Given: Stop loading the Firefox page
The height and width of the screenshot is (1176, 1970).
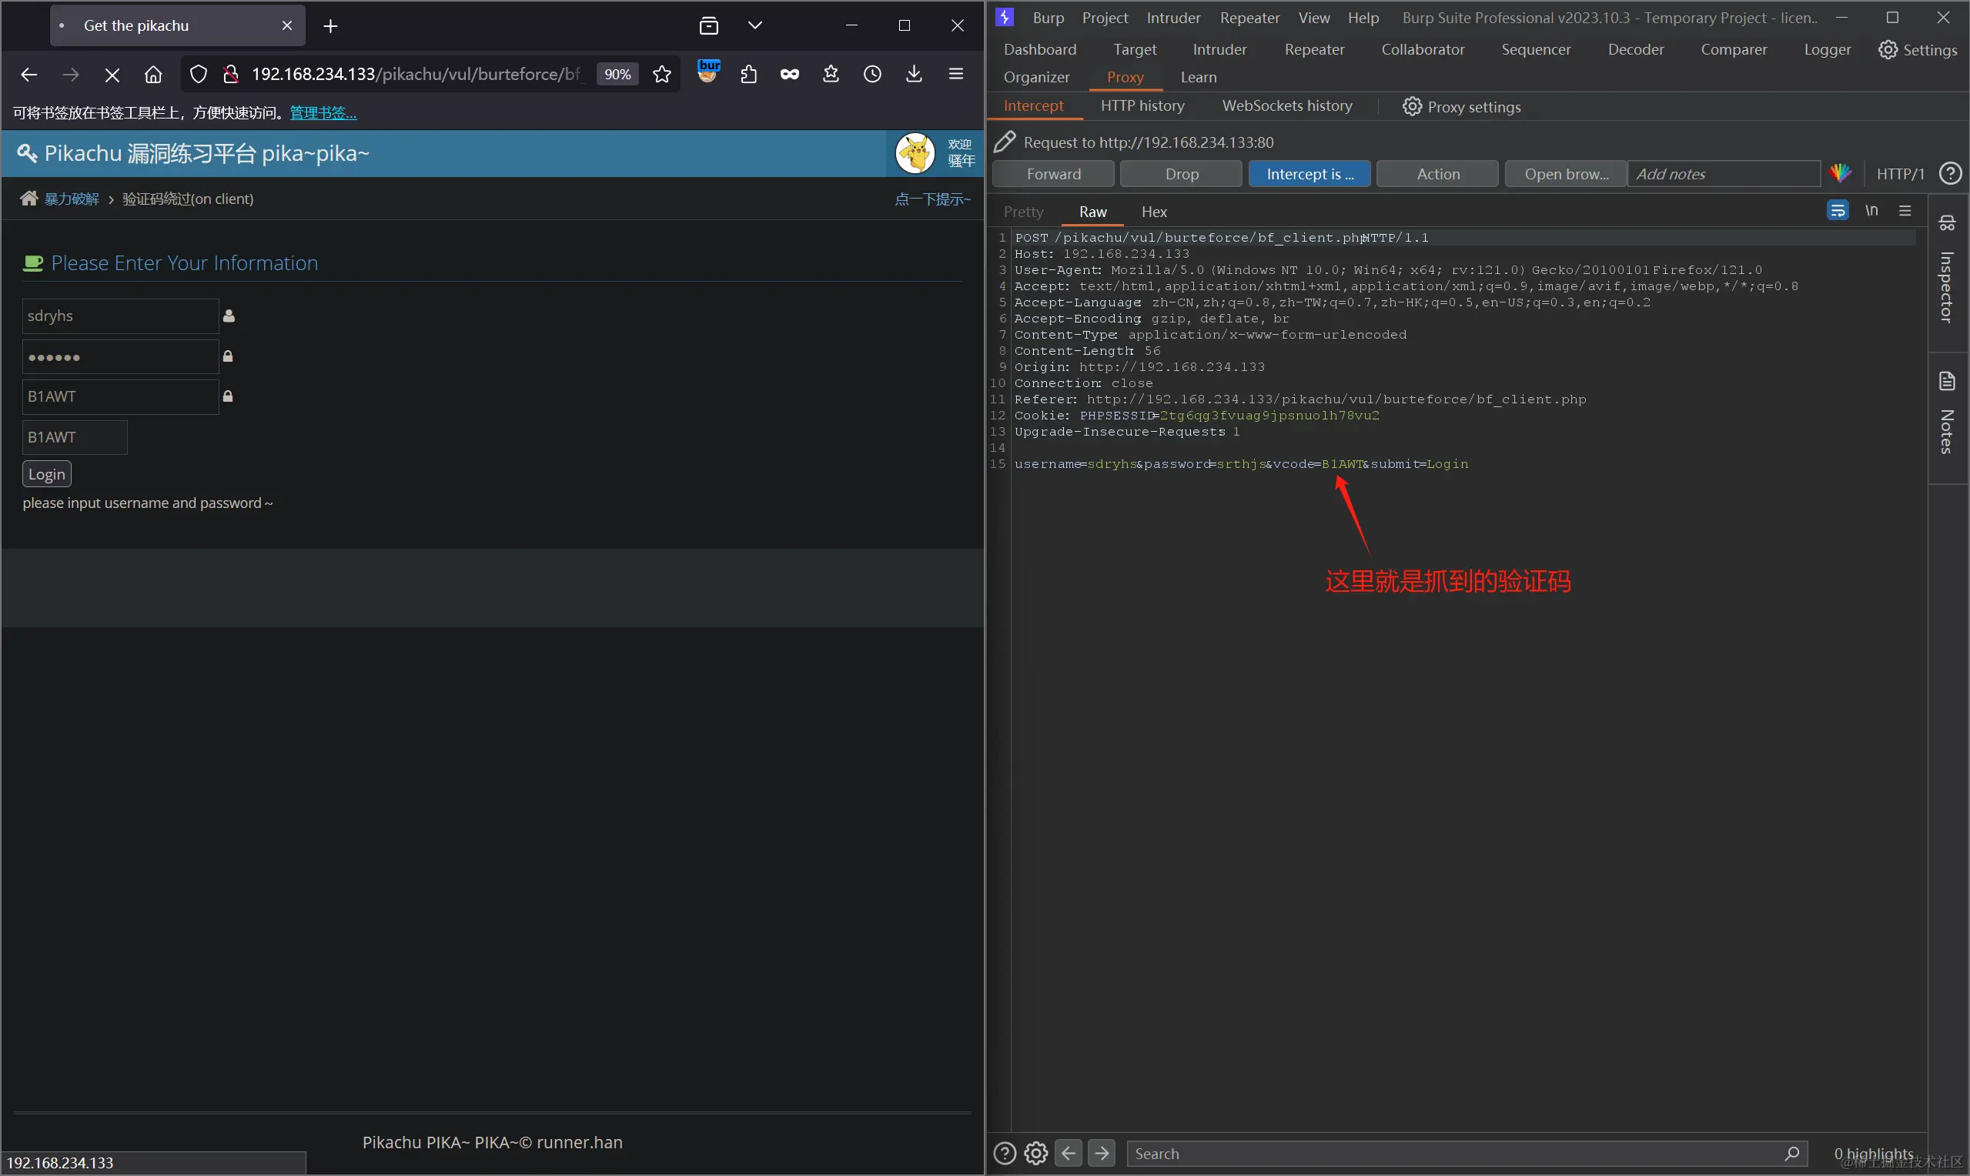Looking at the screenshot, I should (112, 75).
